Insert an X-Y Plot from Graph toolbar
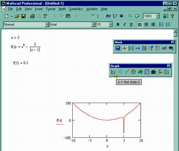Screen dimensions: 179x151 tap(113, 72)
